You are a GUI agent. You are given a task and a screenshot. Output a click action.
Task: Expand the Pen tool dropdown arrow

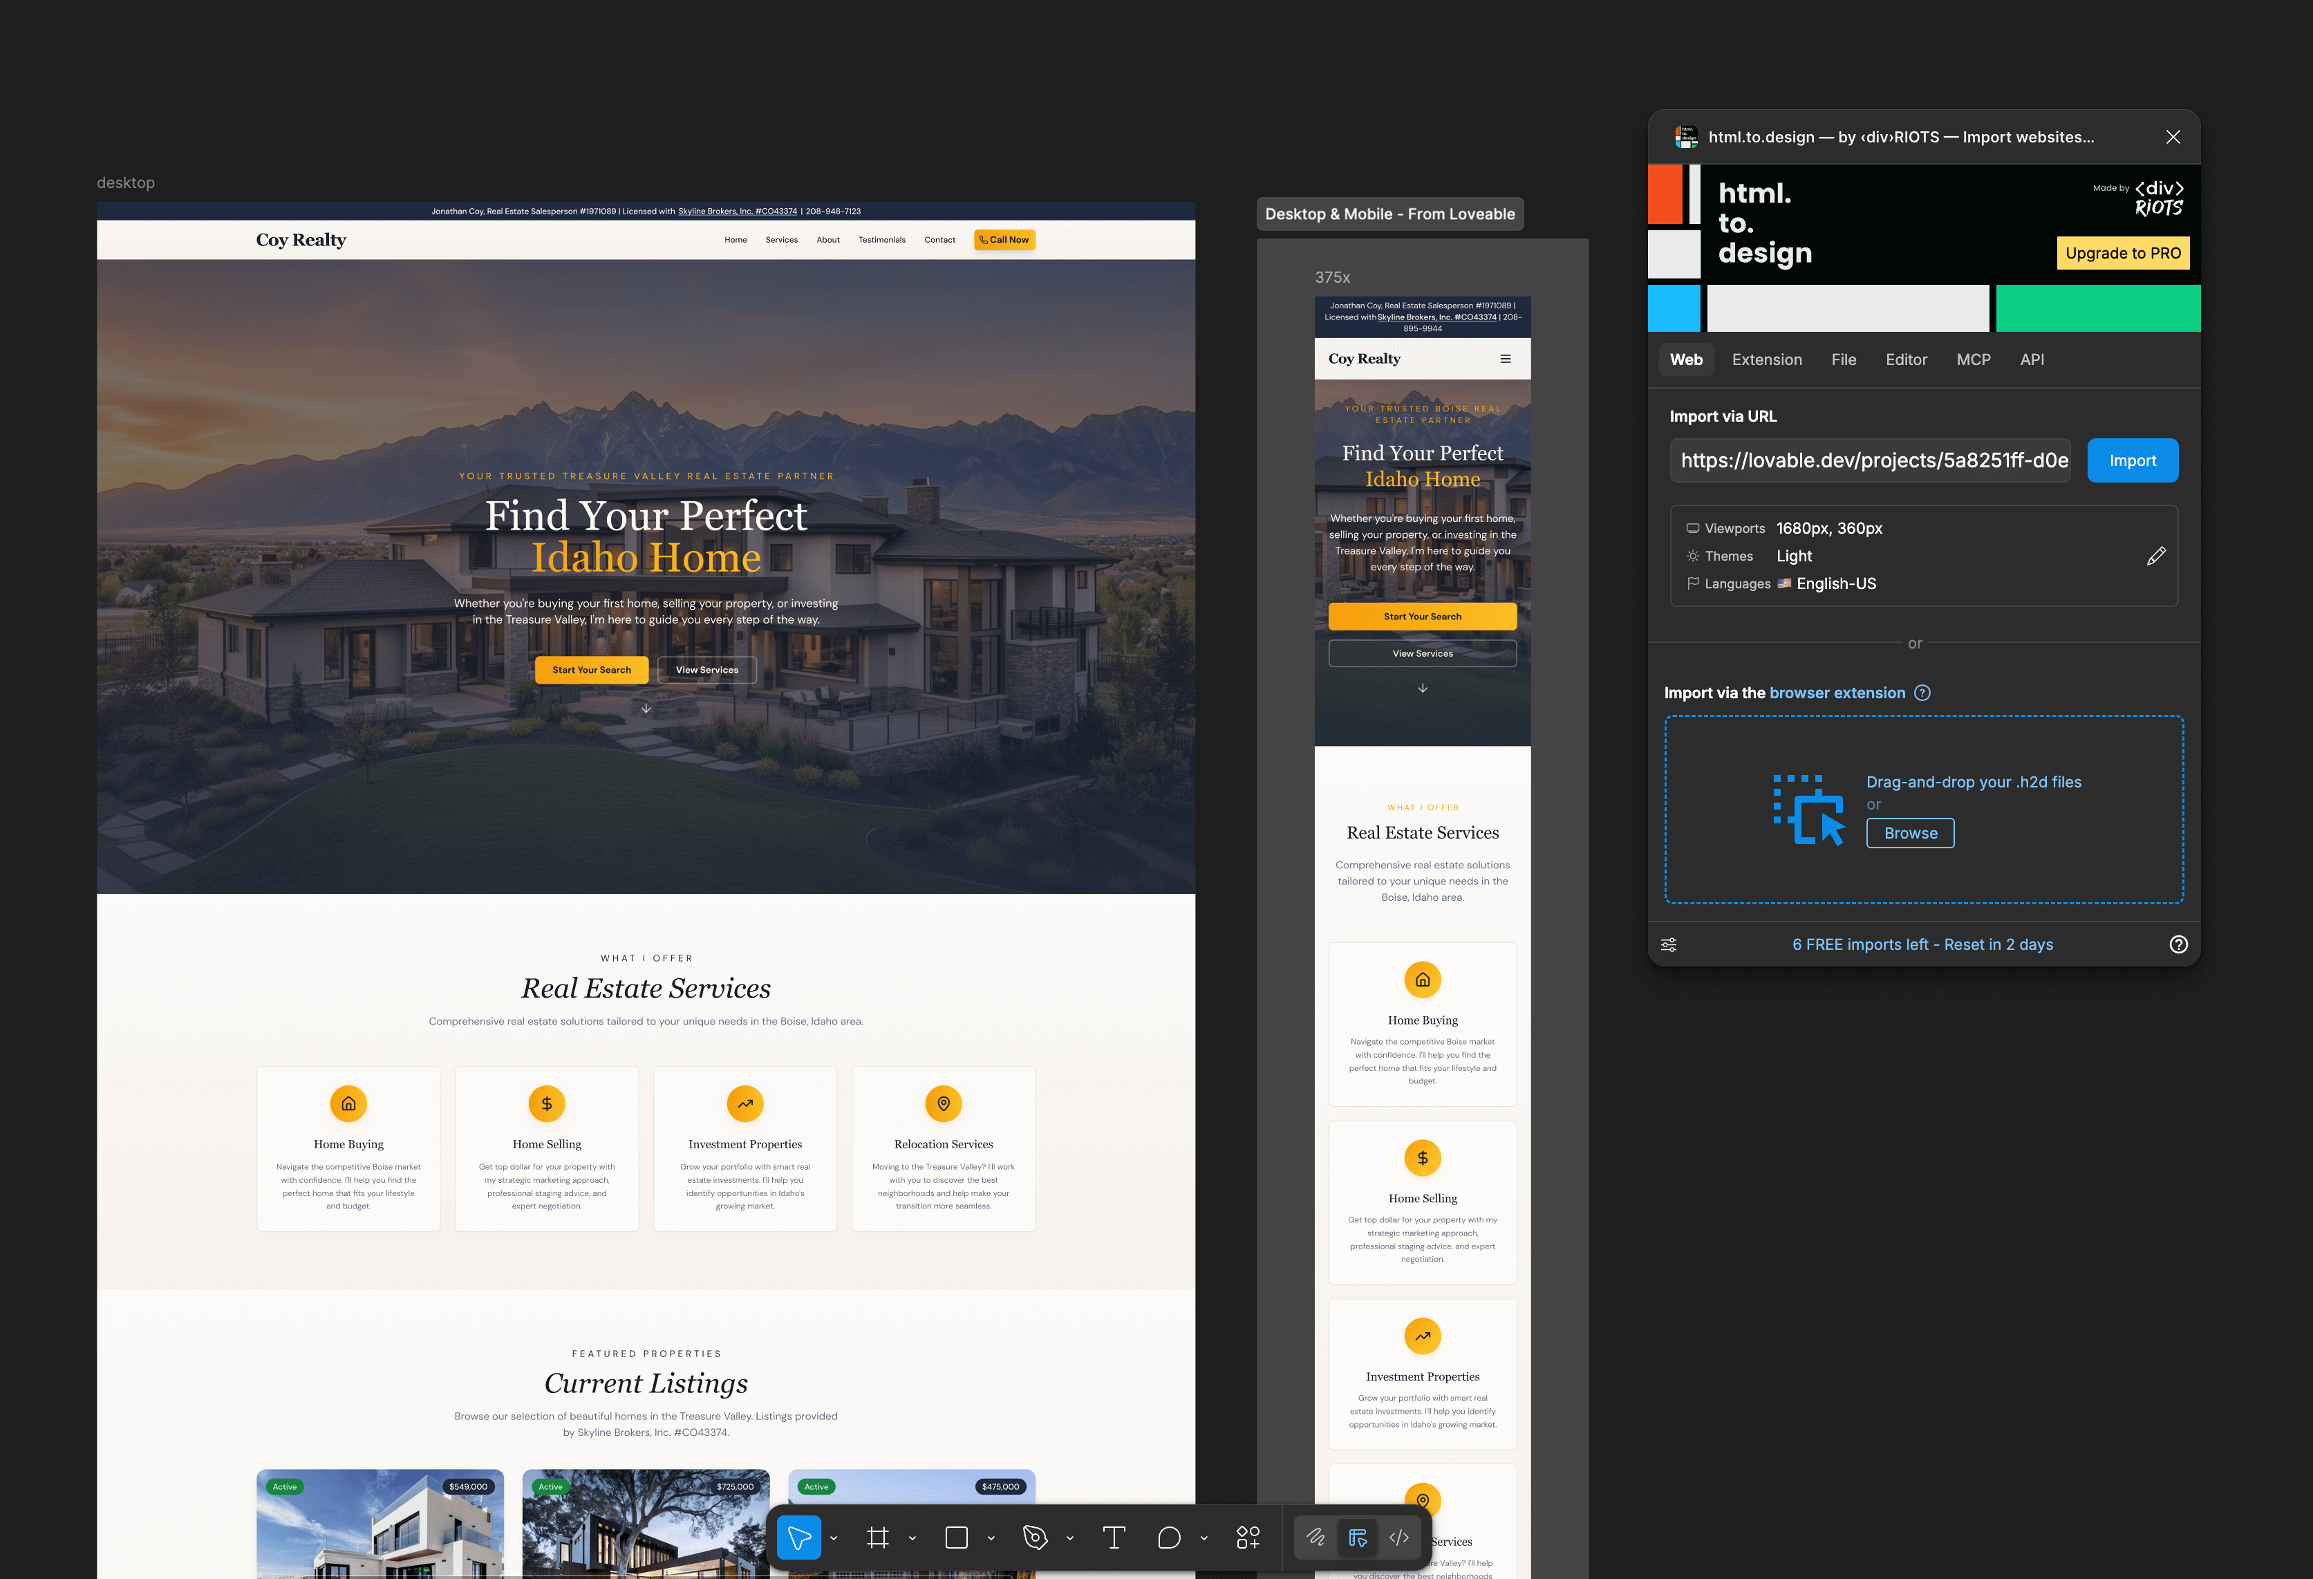click(x=1070, y=1538)
